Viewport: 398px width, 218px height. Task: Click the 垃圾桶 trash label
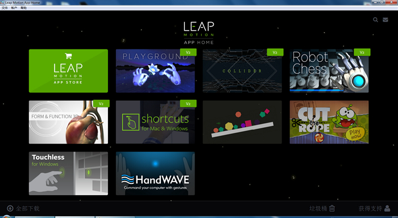[318, 208]
